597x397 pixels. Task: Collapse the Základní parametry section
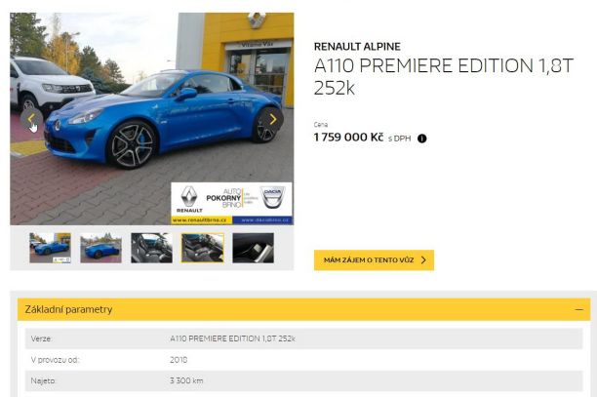pos(578,309)
